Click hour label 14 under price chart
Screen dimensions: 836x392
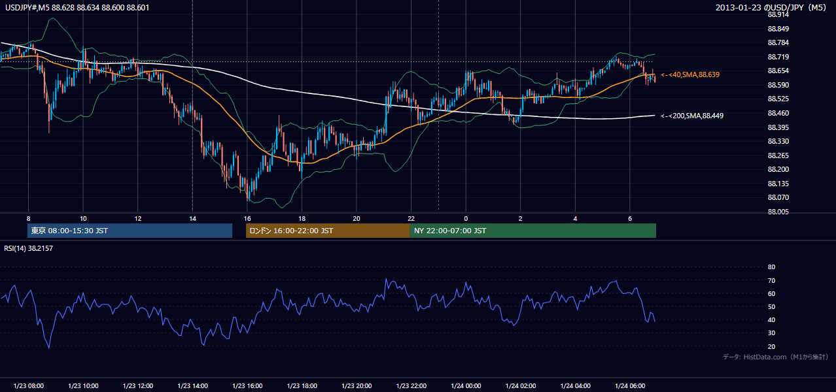(x=192, y=218)
